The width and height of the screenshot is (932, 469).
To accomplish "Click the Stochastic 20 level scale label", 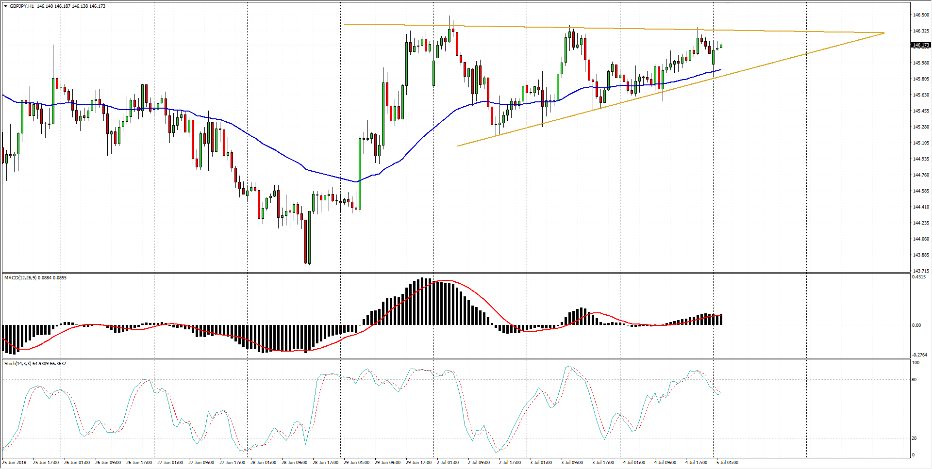I will pos(915,438).
